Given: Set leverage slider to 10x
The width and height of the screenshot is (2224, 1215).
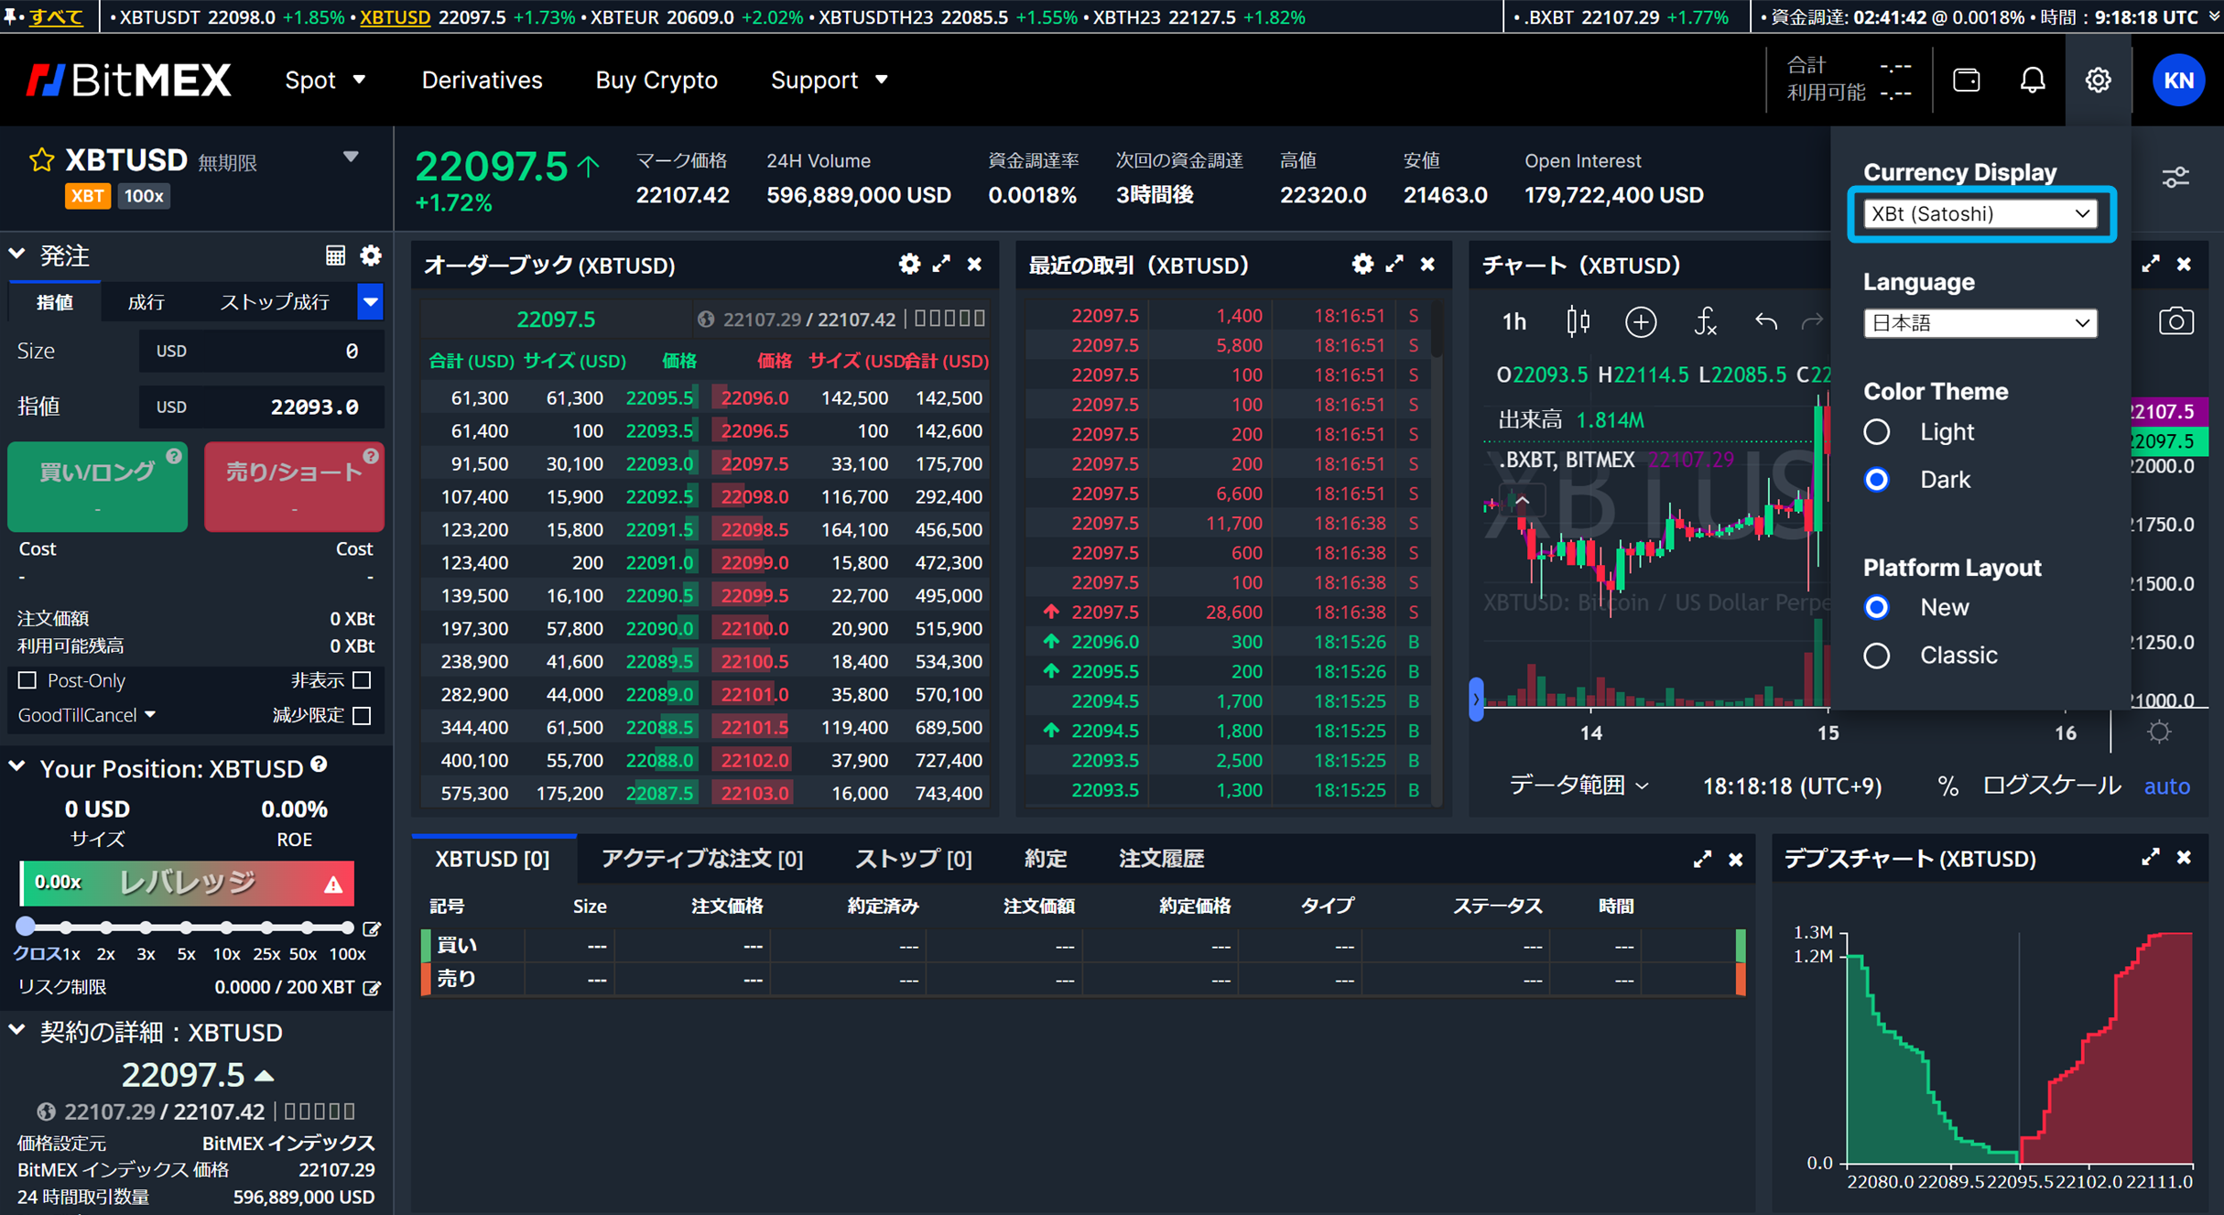Looking at the screenshot, I should pyautogui.click(x=226, y=928).
